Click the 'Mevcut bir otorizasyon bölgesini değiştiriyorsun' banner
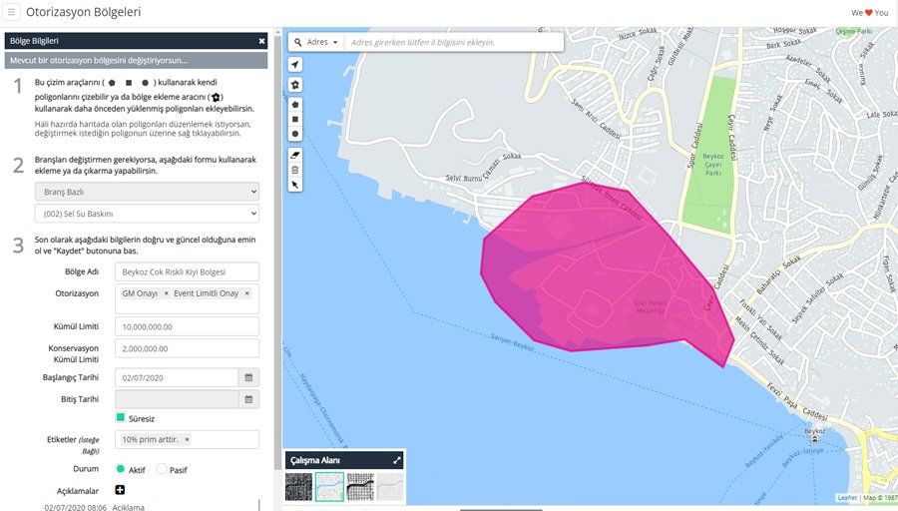The width and height of the screenshot is (898, 511). pos(136,60)
